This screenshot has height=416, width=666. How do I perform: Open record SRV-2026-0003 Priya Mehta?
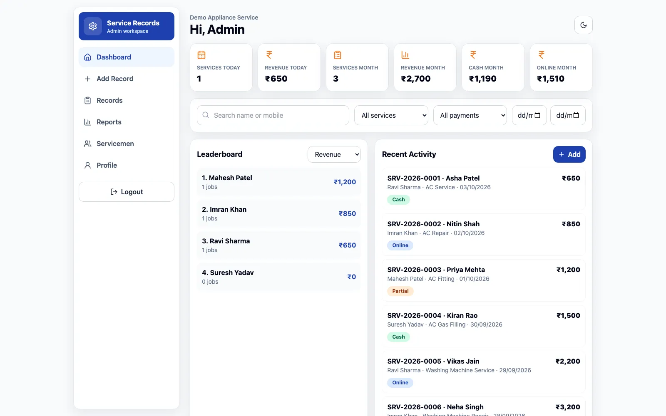(484, 280)
